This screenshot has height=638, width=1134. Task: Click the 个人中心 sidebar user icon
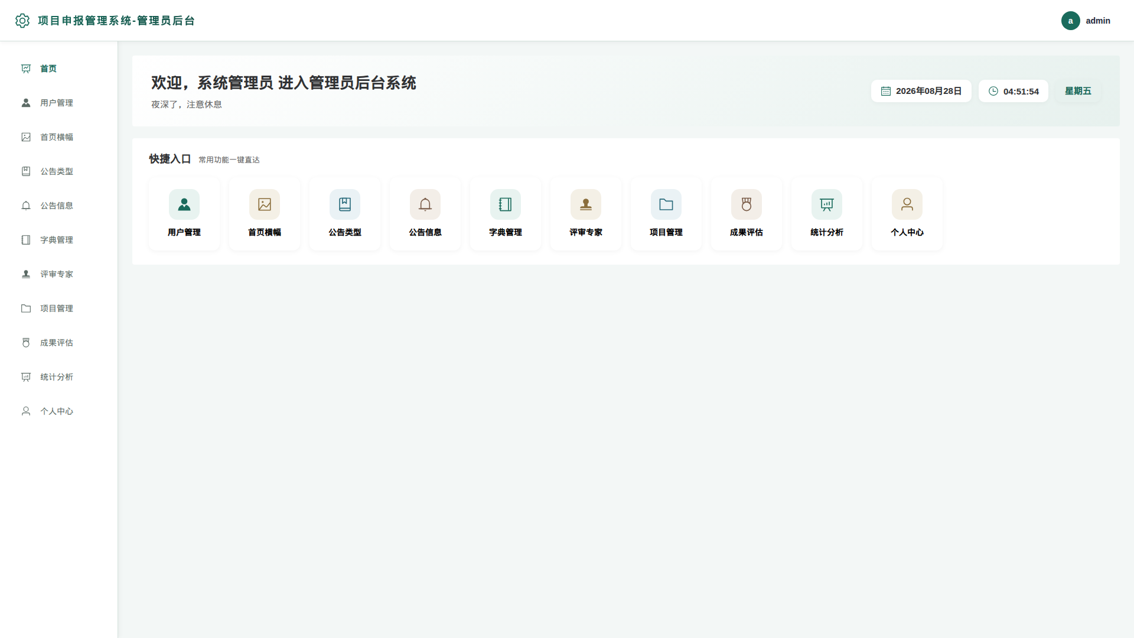click(26, 411)
